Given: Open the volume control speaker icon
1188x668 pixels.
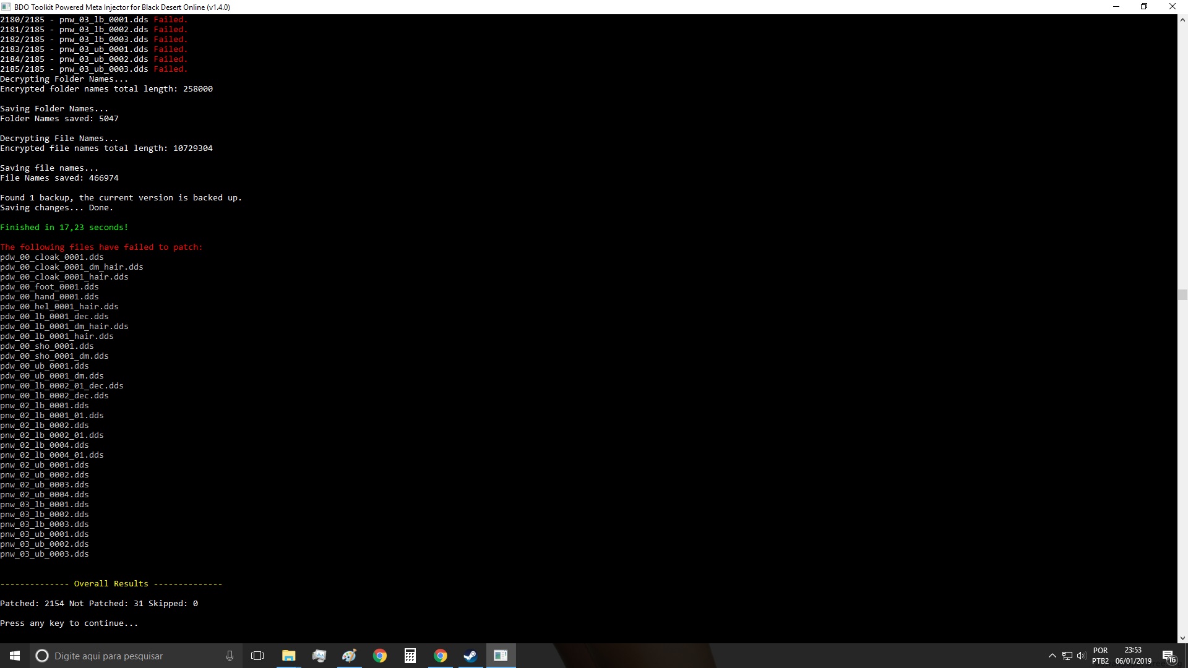Looking at the screenshot, I should tap(1082, 656).
